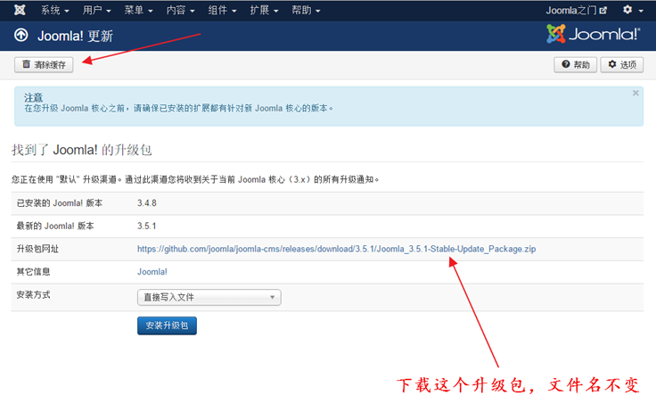Screen dimensions: 656x420
Task: Click the update arrow icon beside the page title
Action: (x=21, y=36)
